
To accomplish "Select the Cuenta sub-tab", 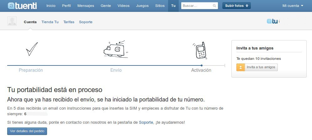I will point(30,22).
